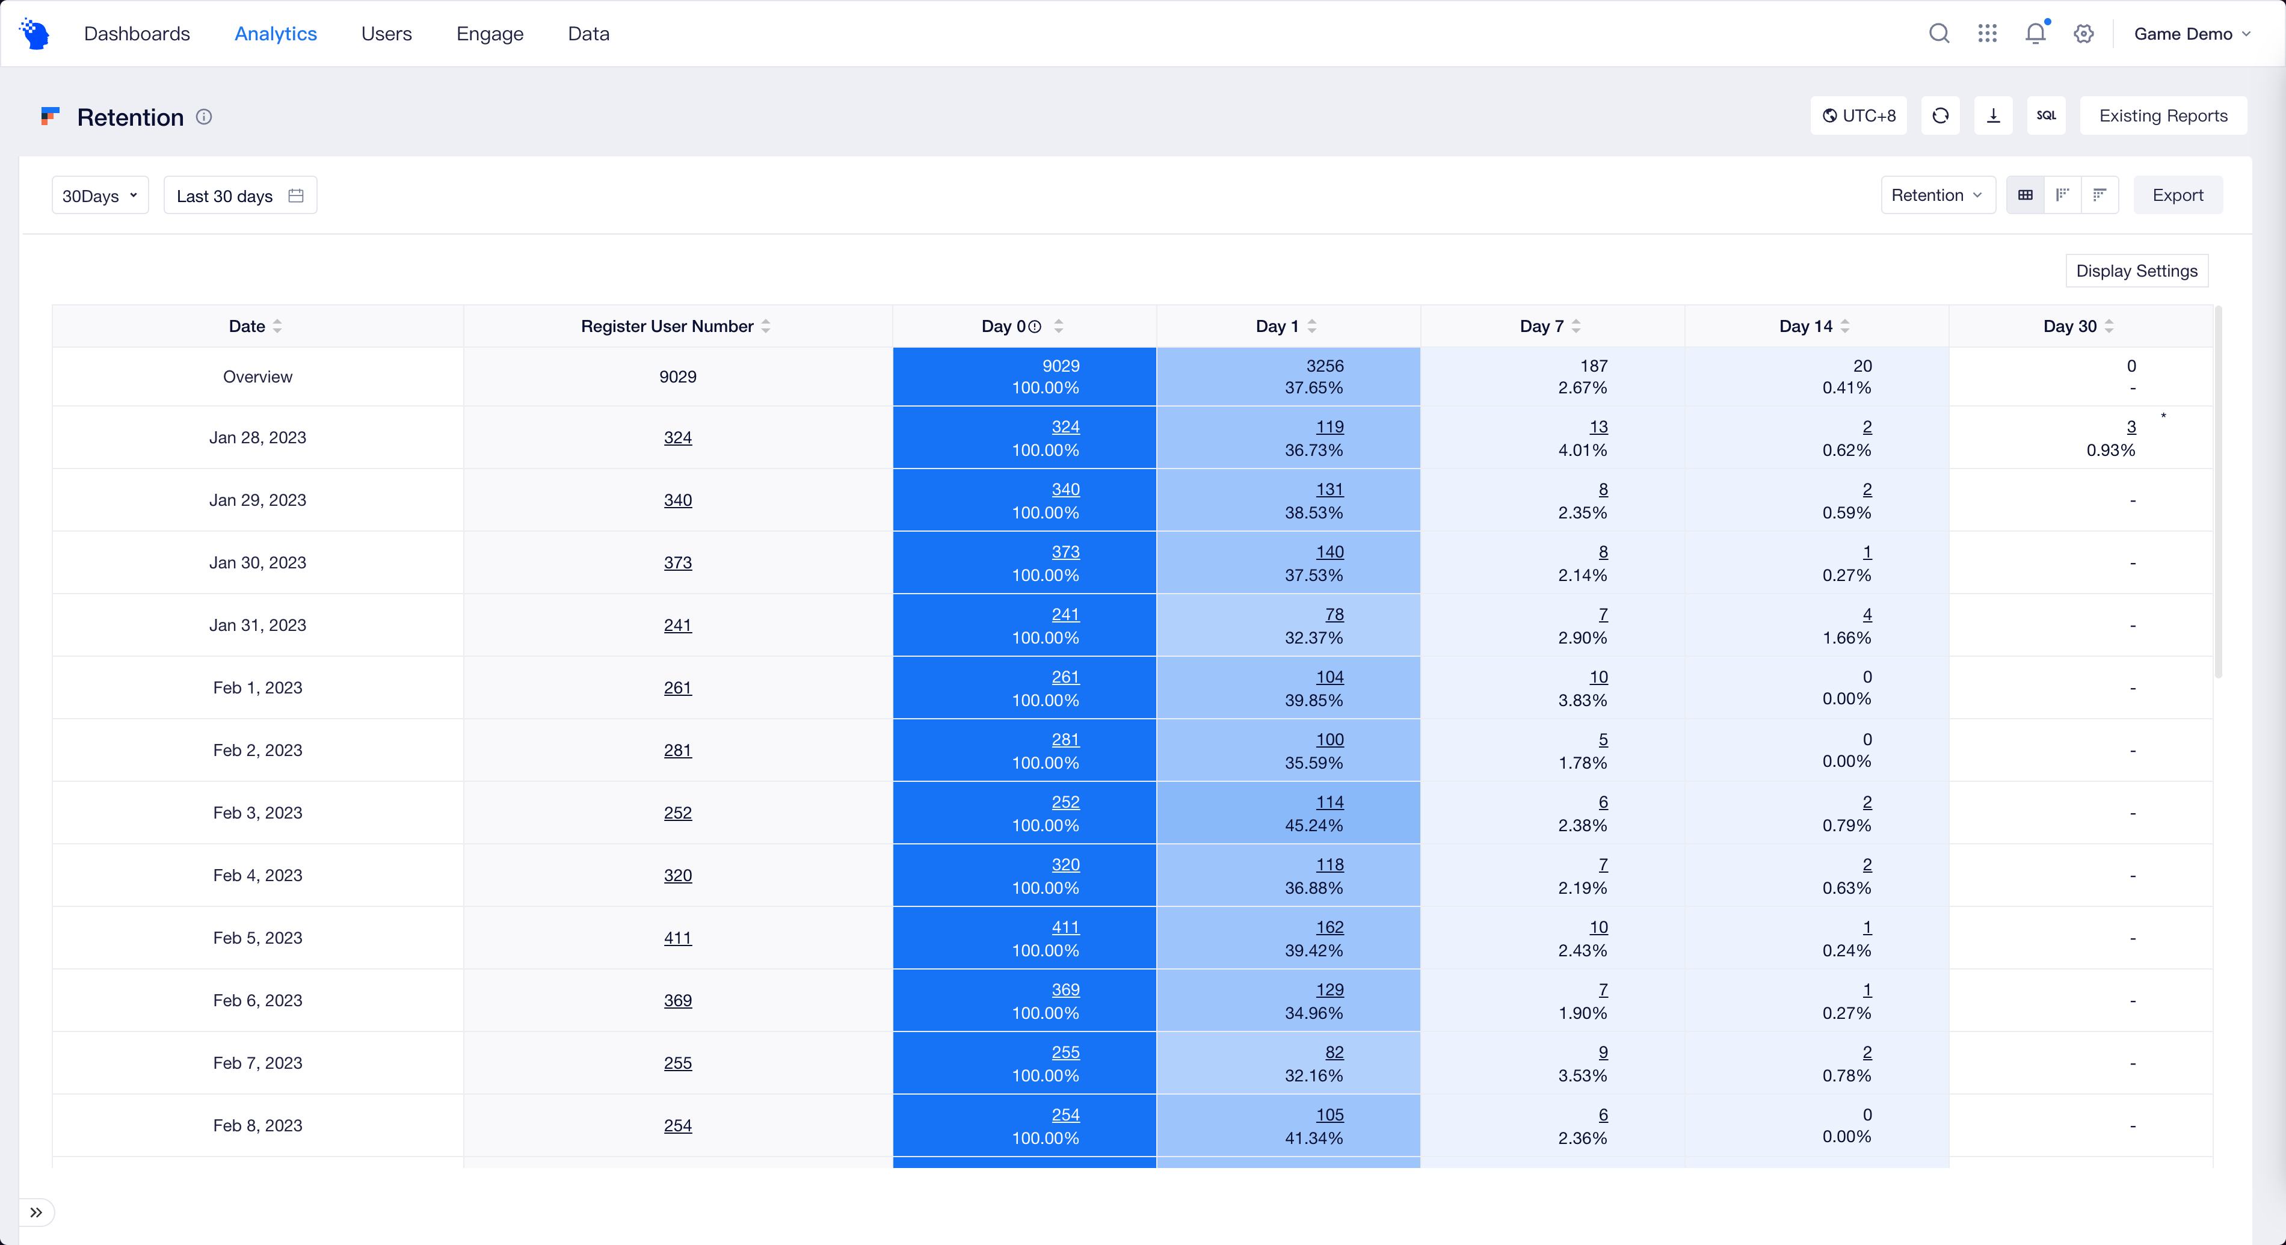Export the retention table

(2178, 194)
